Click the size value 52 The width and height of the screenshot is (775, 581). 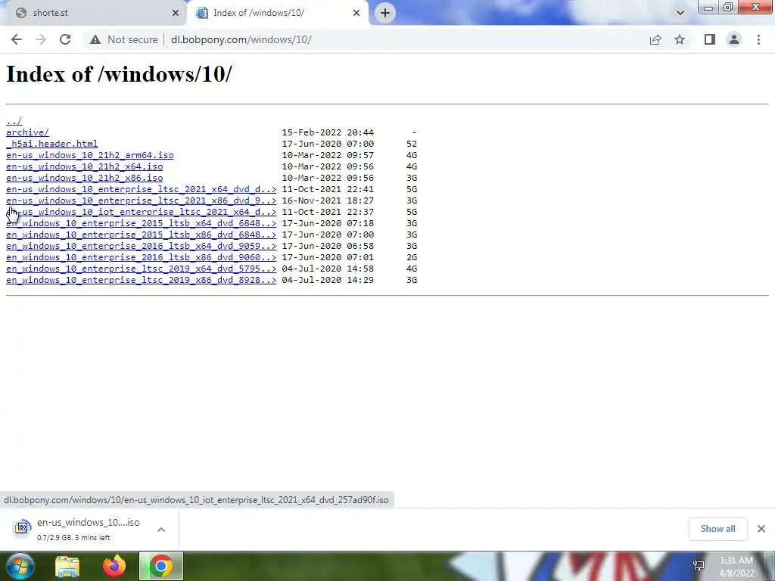(412, 144)
